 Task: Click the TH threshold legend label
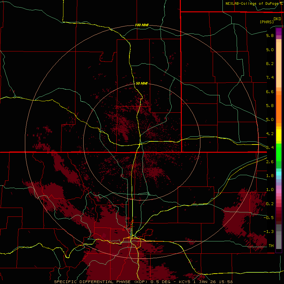pyautogui.click(x=271, y=246)
